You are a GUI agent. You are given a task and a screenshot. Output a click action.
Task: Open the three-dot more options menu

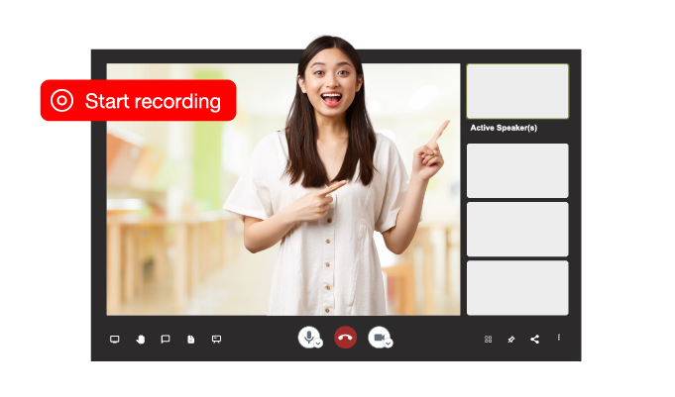[x=559, y=339]
